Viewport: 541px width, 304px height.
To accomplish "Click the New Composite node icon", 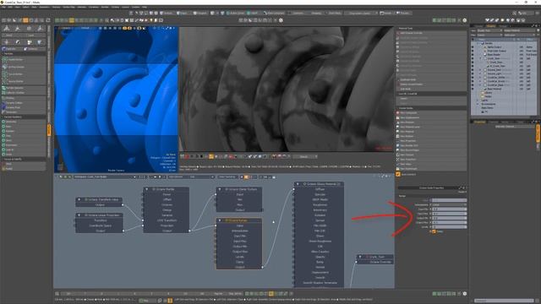I will 398,112.
